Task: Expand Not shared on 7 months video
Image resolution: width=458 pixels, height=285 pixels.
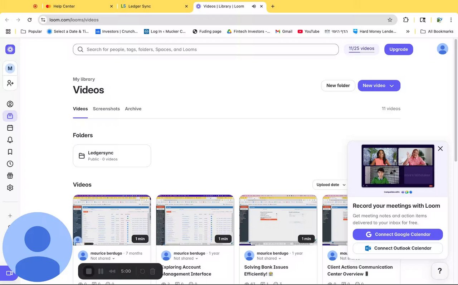Action: point(103,259)
